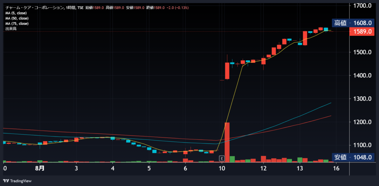
Task: Click the 1100.0 price axis label
Action: coord(362,145)
